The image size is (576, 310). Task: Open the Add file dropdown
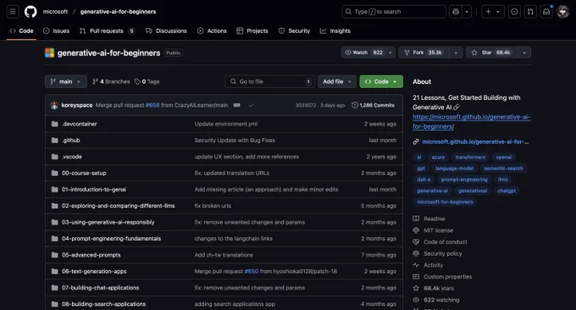pyautogui.click(x=337, y=81)
